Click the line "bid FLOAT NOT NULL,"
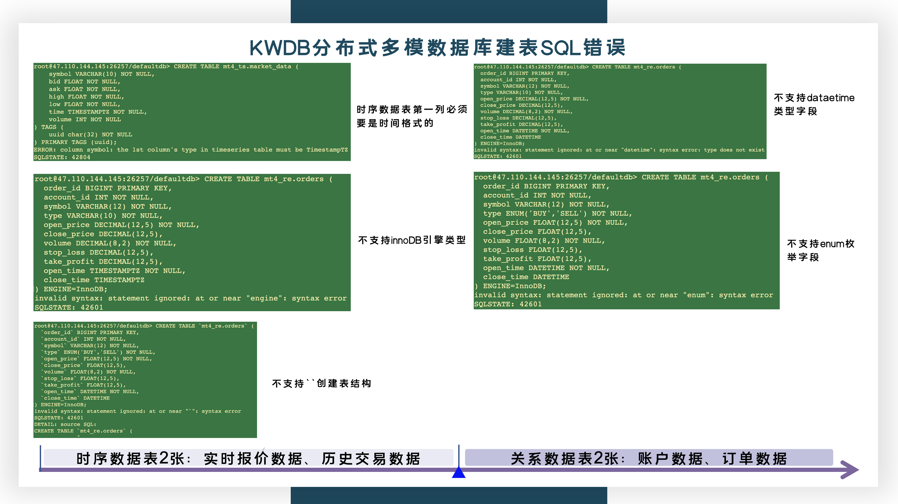Image resolution: width=898 pixels, height=504 pixels. tap(84, 82)
